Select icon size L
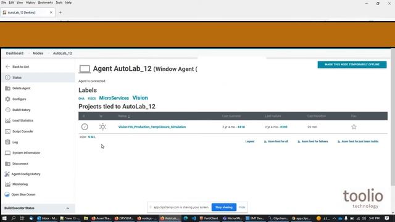This screenshot has width=395, height=222. point(94,137)
